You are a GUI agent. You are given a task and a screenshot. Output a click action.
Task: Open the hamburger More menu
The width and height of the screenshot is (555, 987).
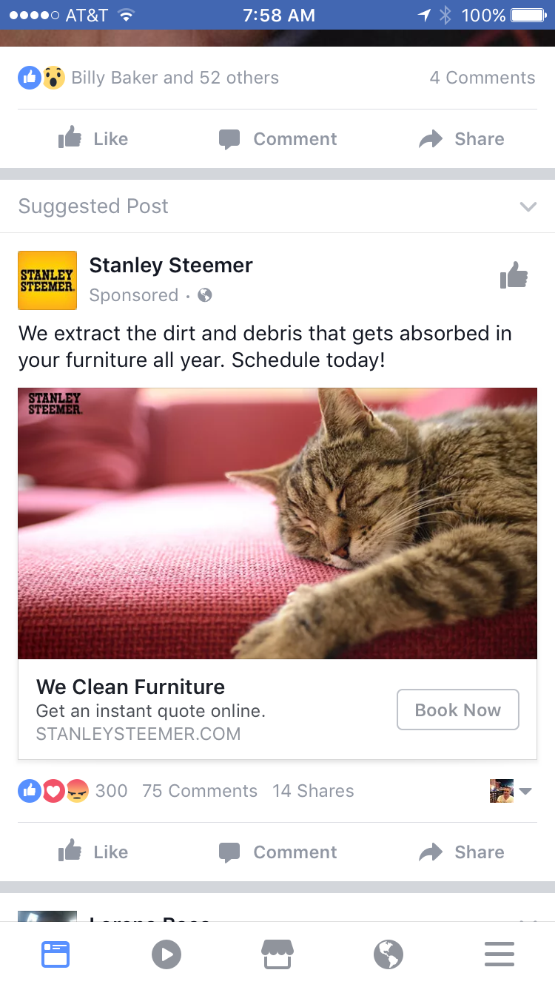click(499, 954)
